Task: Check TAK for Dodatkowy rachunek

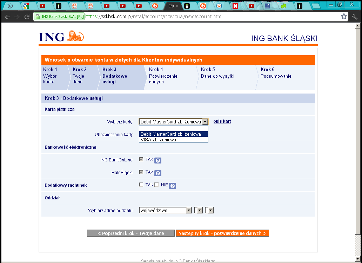Action: (x=141, y=185)
